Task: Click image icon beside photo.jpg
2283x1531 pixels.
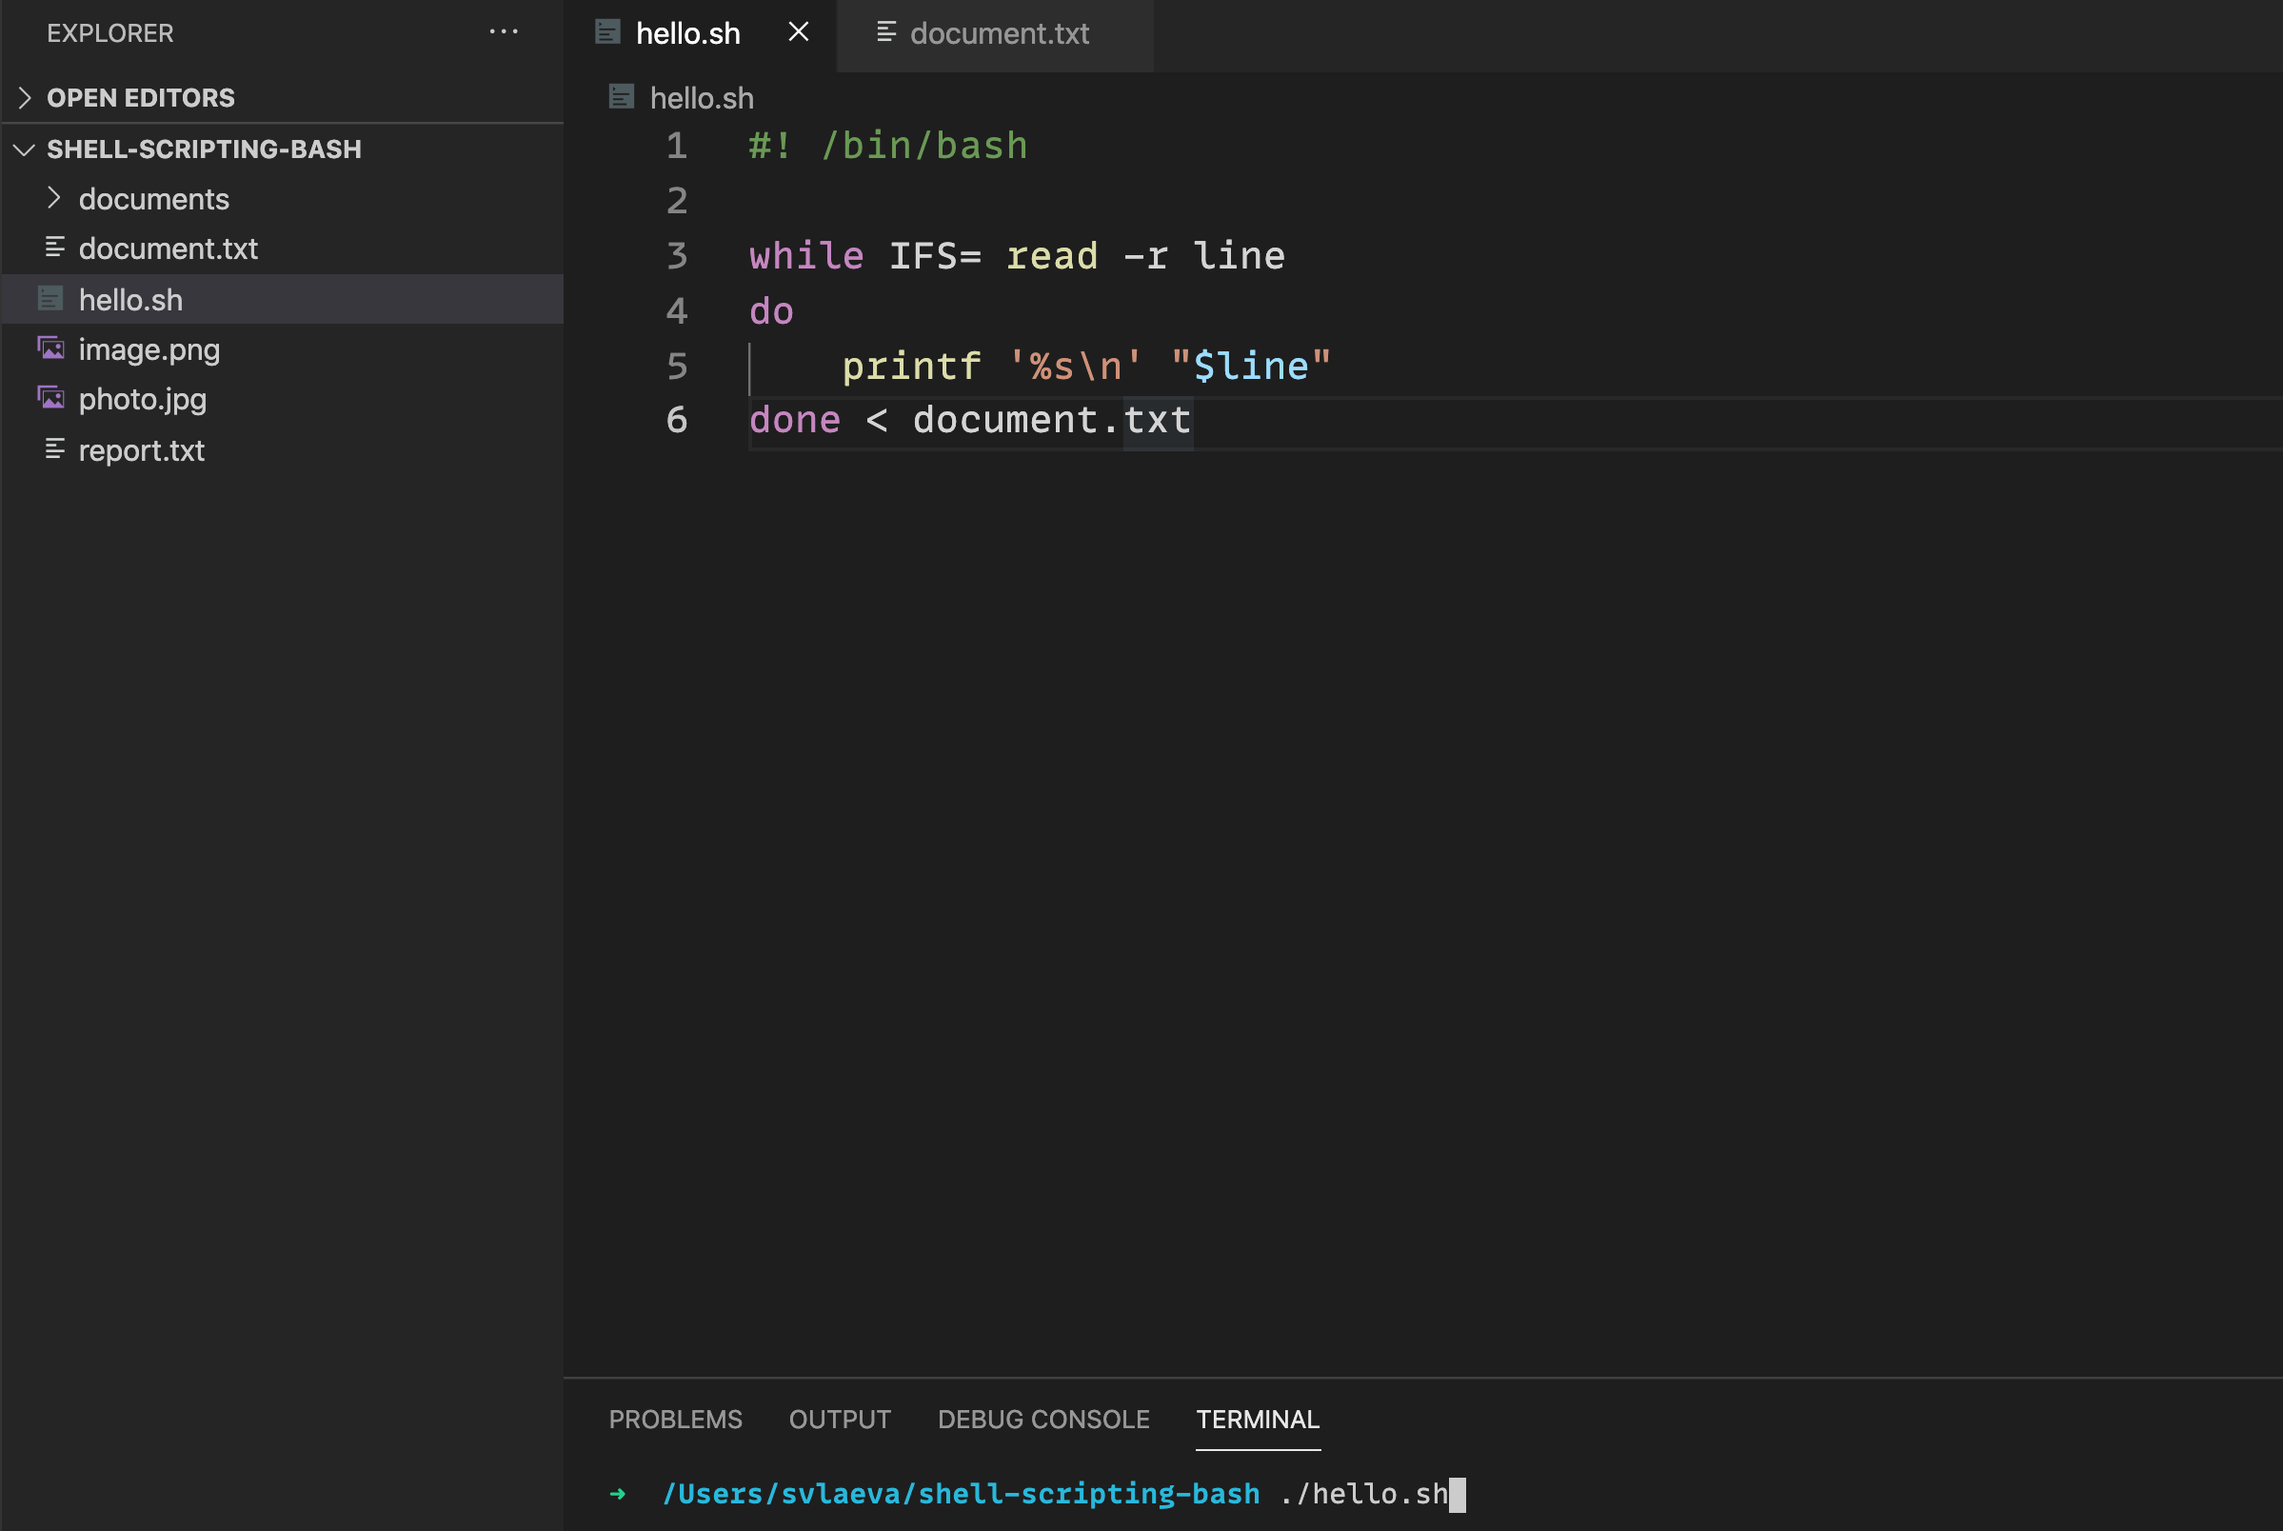Action: click(50, 398)
